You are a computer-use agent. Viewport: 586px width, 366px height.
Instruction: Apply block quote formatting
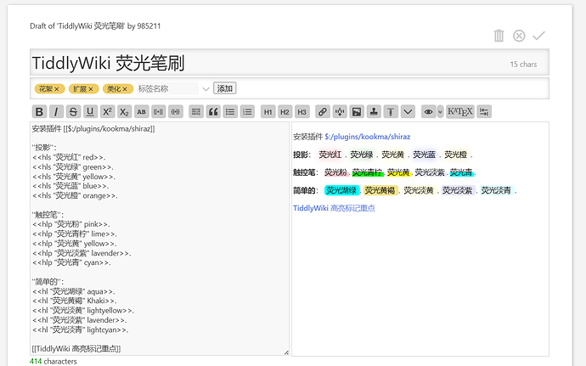point(213,111)
